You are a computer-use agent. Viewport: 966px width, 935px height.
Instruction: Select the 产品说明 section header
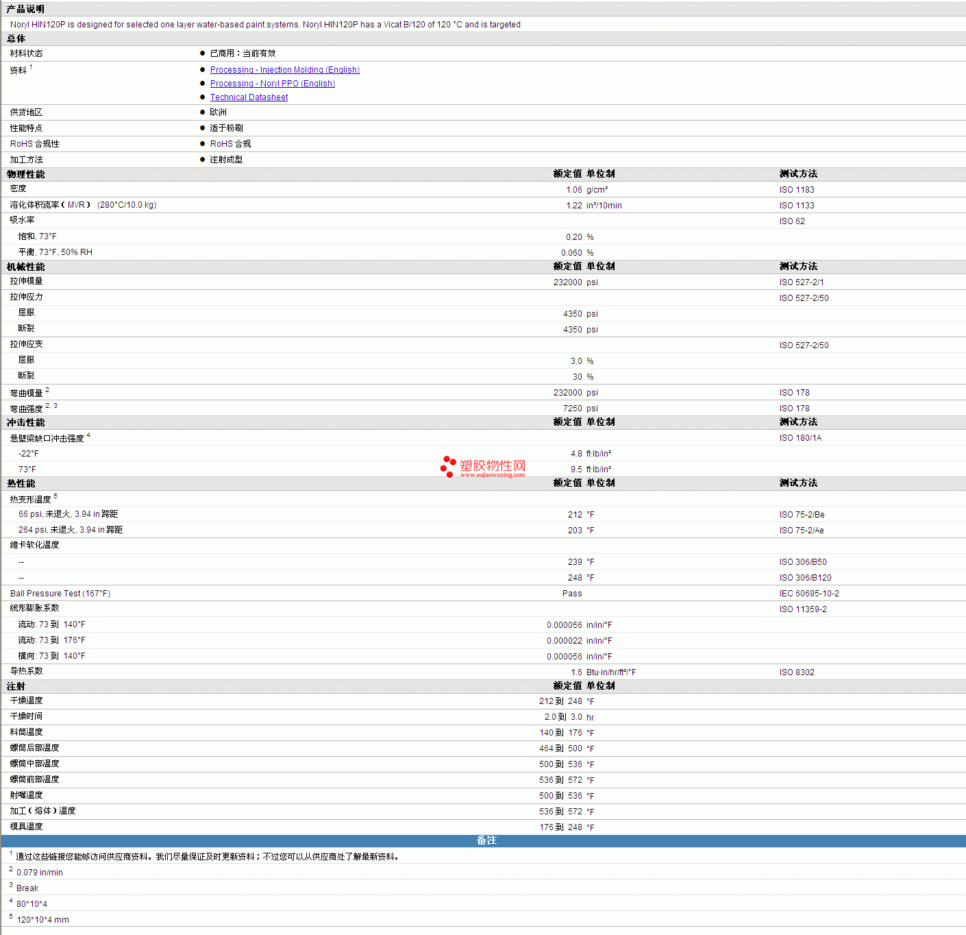tap(25, 9)
